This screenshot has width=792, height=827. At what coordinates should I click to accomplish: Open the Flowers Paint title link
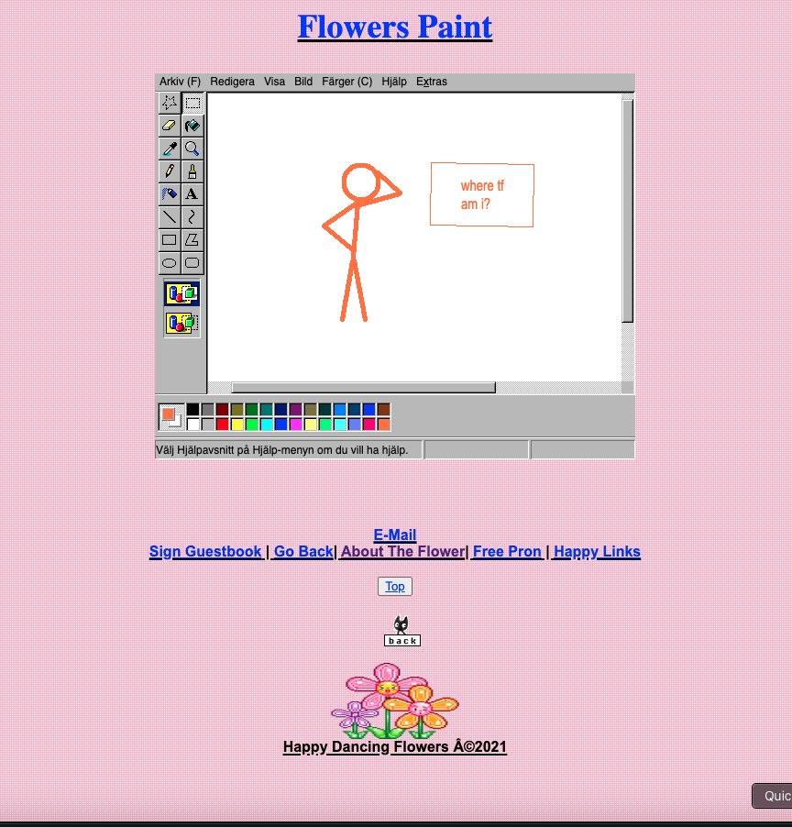pyautogui.click(x=395, y=28)
